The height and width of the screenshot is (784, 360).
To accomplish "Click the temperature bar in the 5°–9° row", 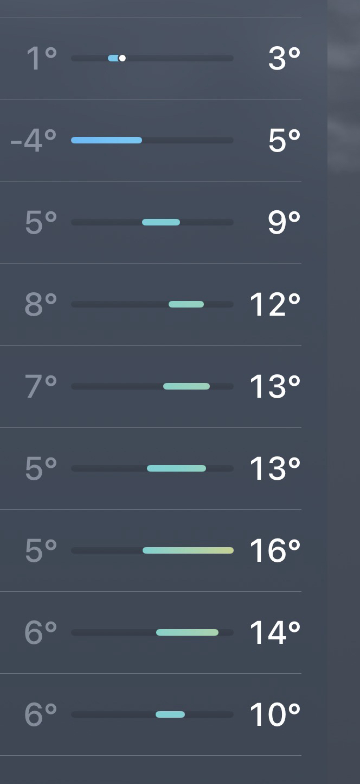I will [x=161, y=222].
